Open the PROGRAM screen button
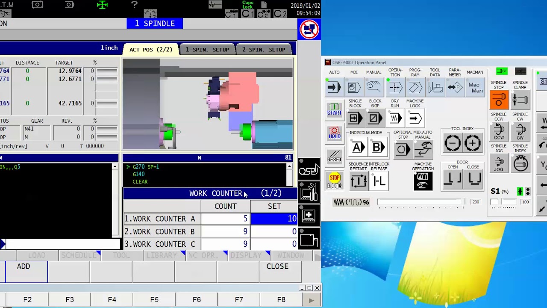The height and width of the screenshot is (308, 547). 415,87
